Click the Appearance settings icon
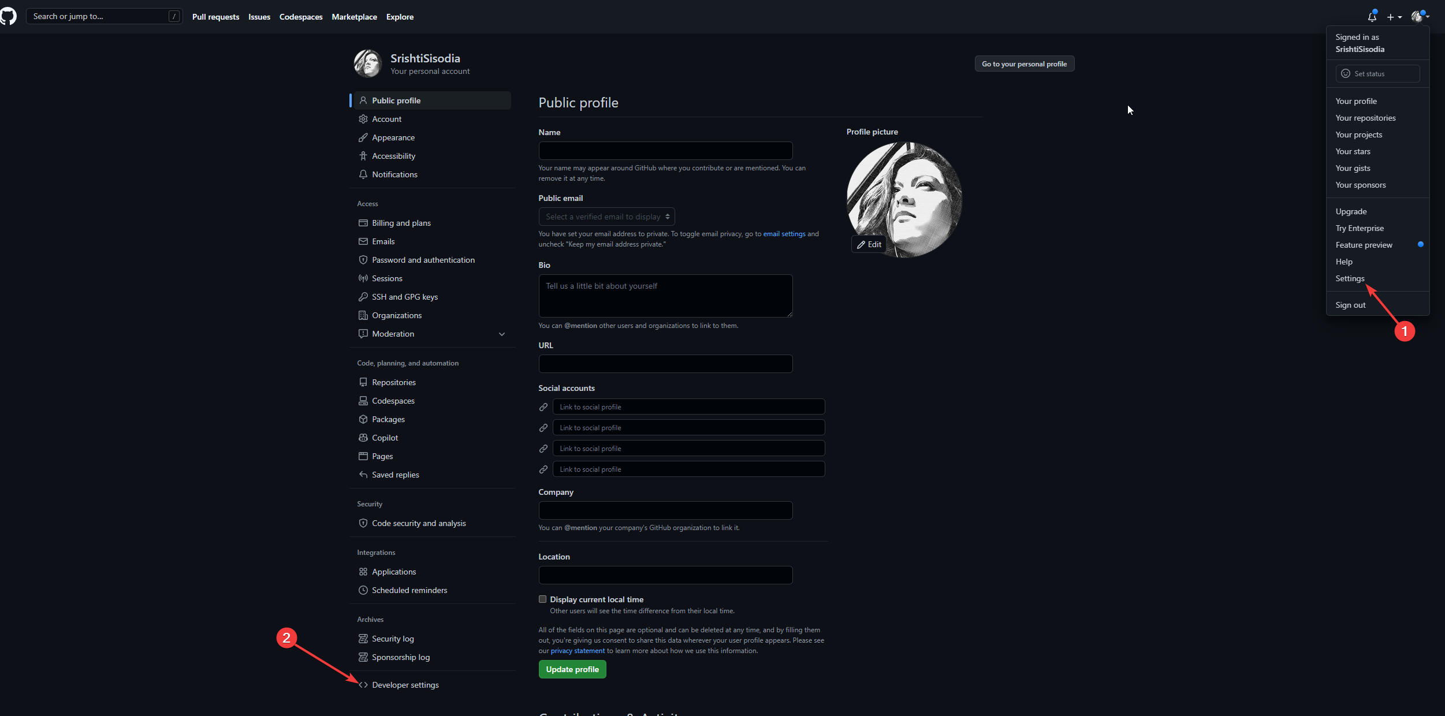Viewport: 1445px width, 716px height. [x=363, y=137]
